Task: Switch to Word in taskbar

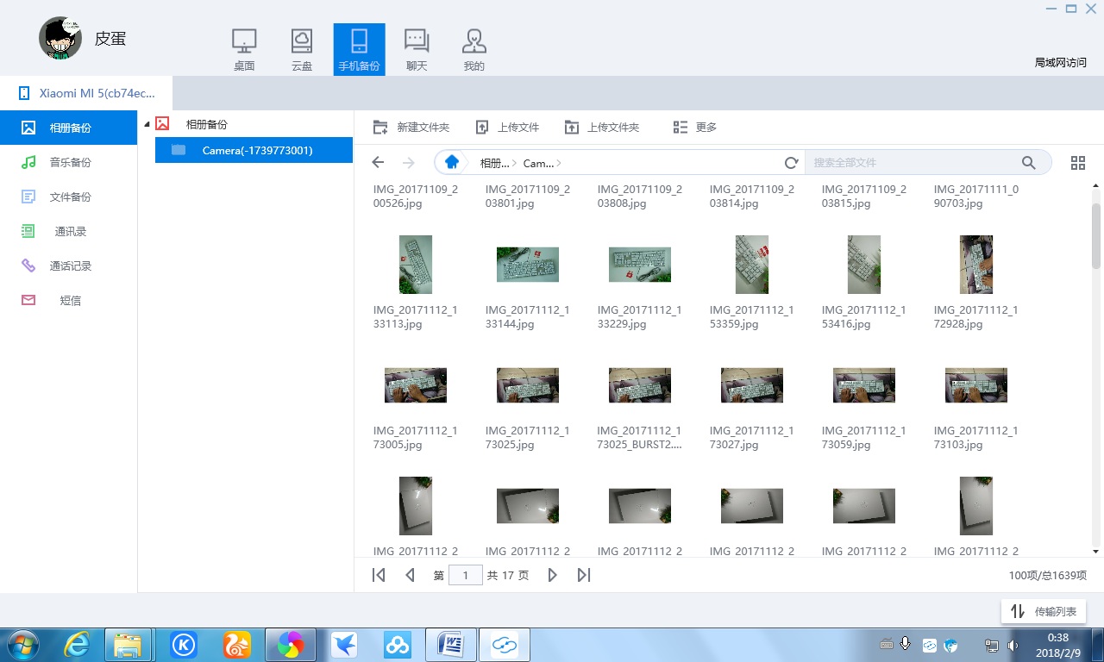Action: pyautogui.click(x=451, y=645)
